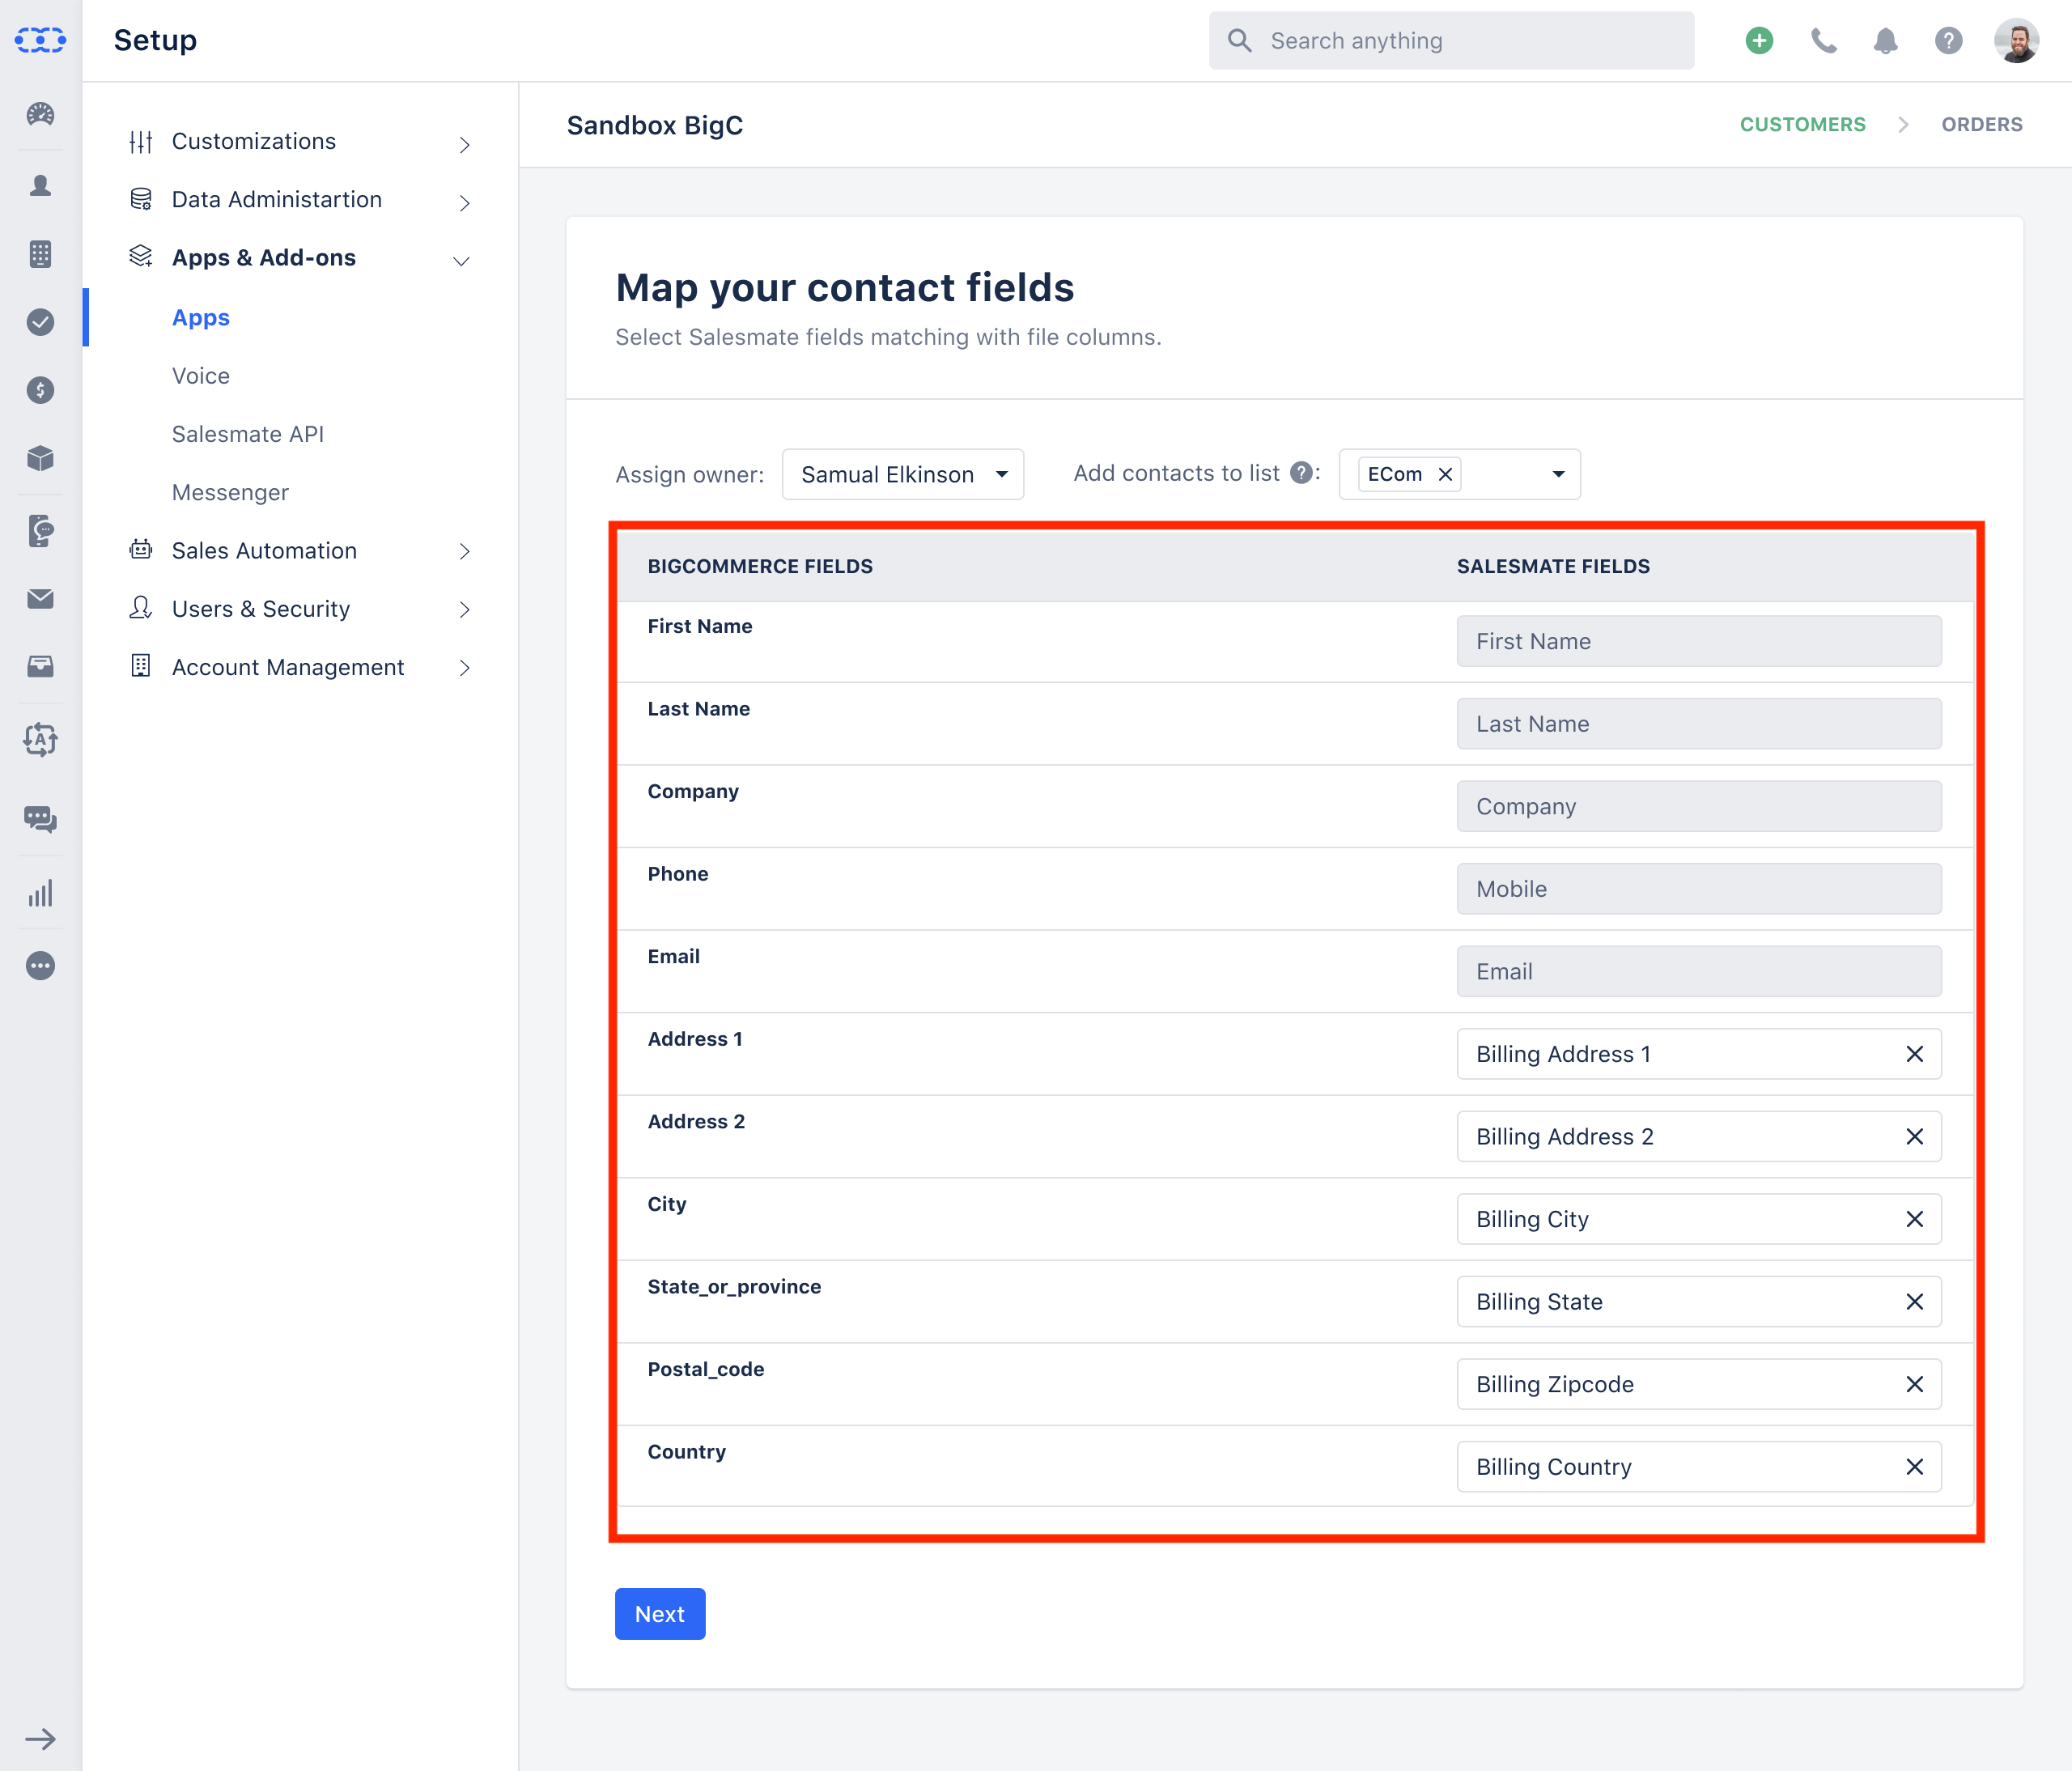
Task: Open the help question mark icon
Action: [x=1948, y=40]
